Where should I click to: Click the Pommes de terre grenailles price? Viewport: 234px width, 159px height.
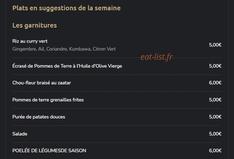tap(215, 100)
